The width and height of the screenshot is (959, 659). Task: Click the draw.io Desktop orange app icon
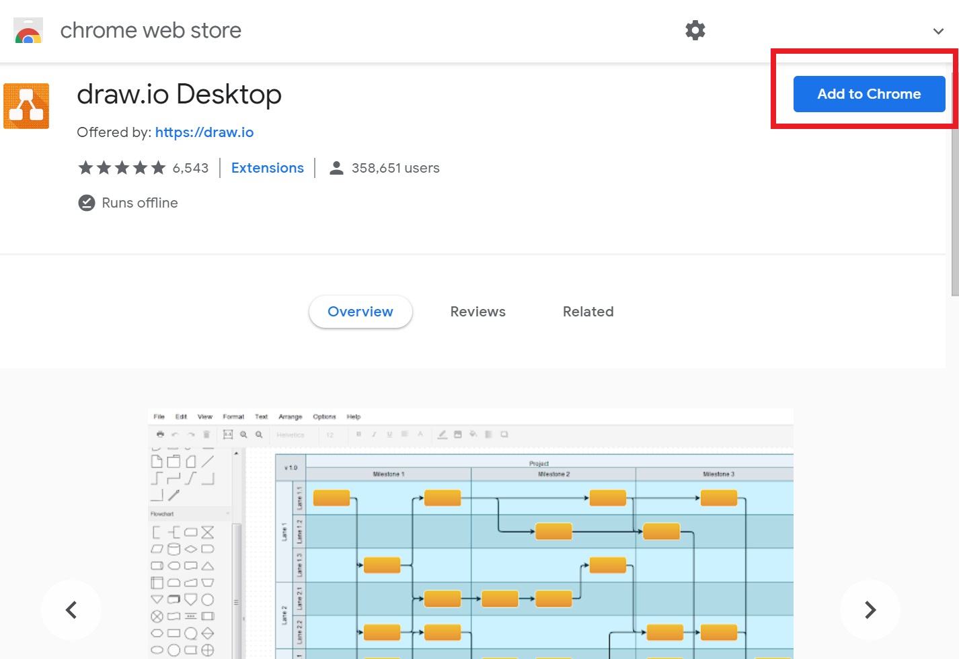click(x=26, y=106)
